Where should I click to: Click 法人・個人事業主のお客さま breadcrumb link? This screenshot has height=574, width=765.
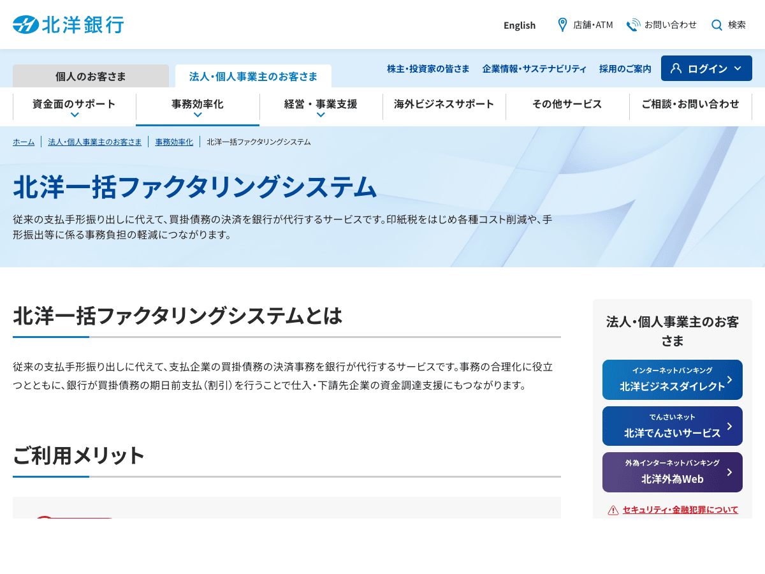click(95, 142)
